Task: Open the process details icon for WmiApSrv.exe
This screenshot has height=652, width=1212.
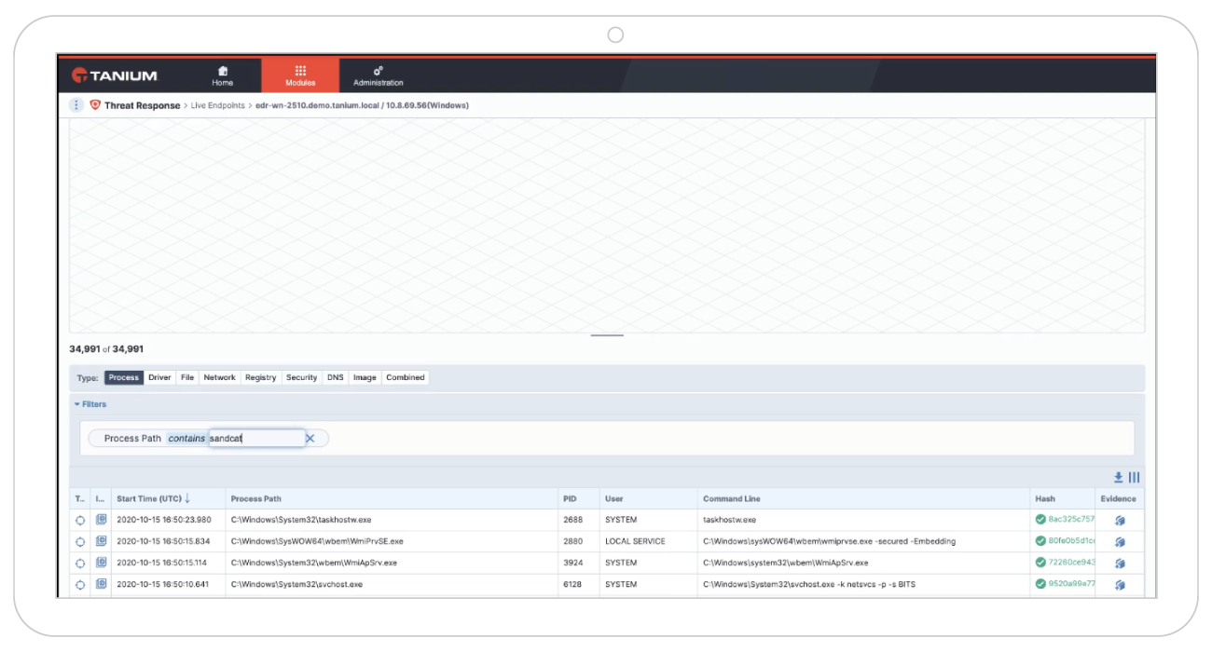Action: (x=101, y=563)
